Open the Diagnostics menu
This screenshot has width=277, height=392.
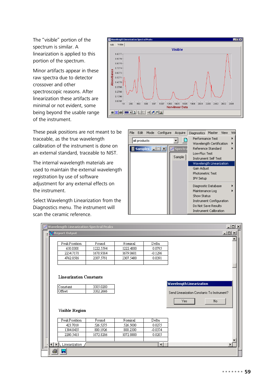tap(197, 133)
